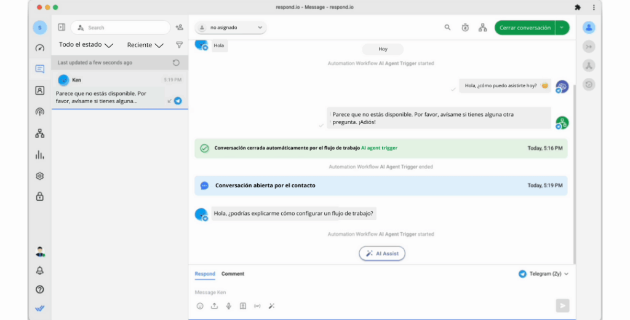The image size is (630, 320).
Task: Click the double checkmark logo icon
Action: 40,308
